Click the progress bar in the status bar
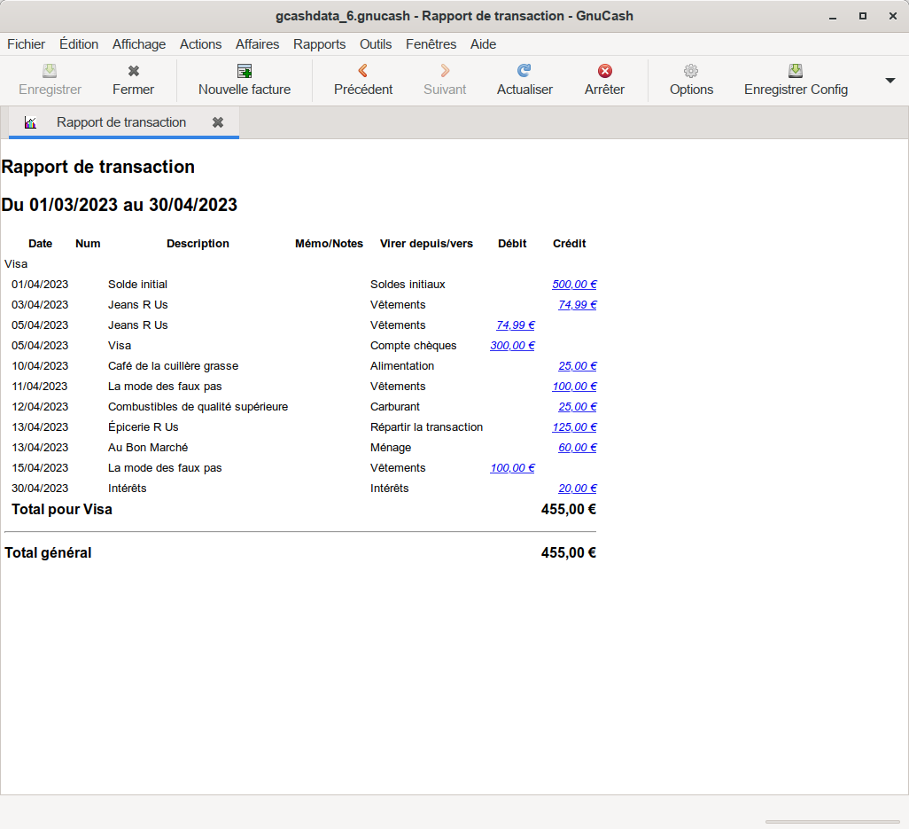 pyautogui.click(x=832, y=822)
